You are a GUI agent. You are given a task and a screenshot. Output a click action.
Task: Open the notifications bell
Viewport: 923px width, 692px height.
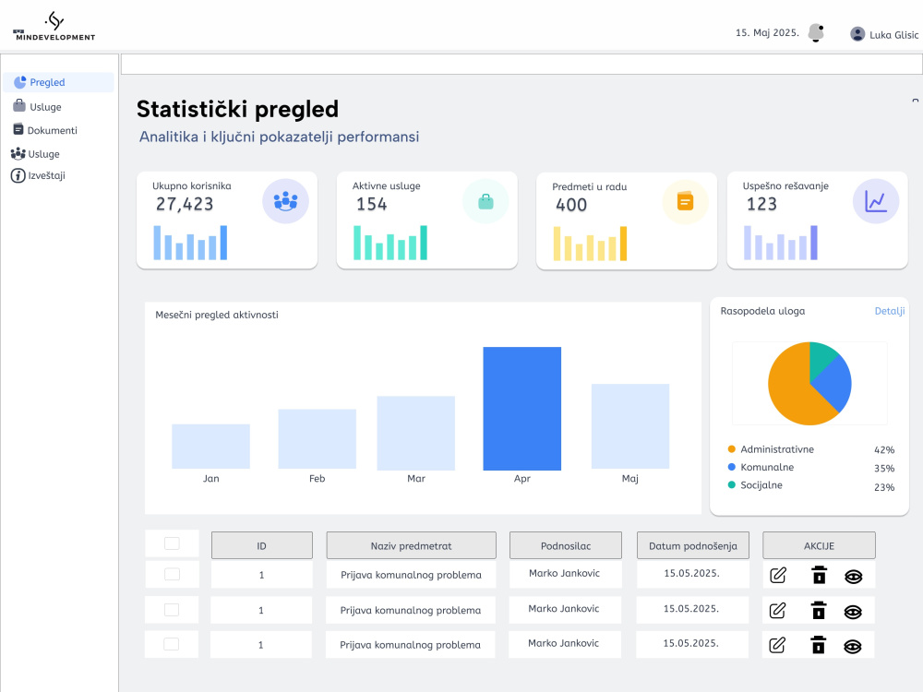tap(816, 33)
